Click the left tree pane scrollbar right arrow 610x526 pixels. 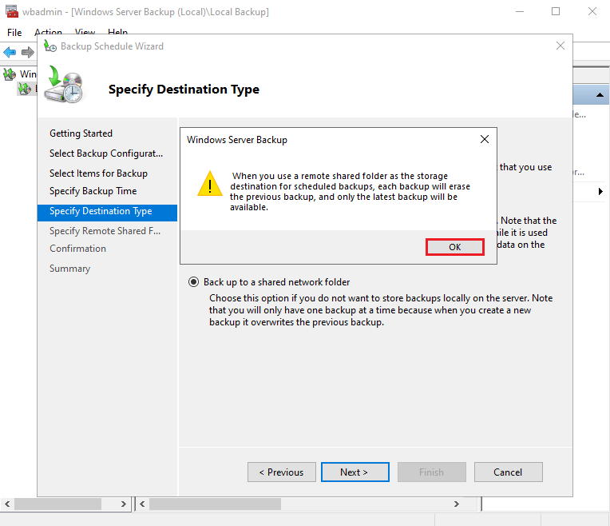pyautogui.click(x=124, y=504)
